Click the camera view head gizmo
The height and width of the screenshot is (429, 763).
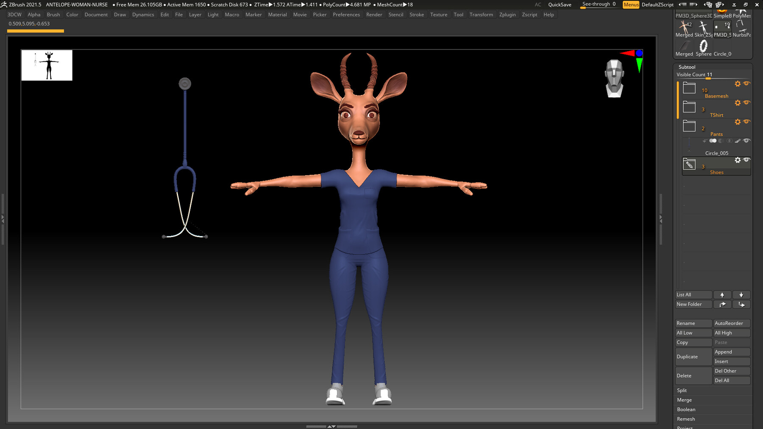tap(614, 78)
